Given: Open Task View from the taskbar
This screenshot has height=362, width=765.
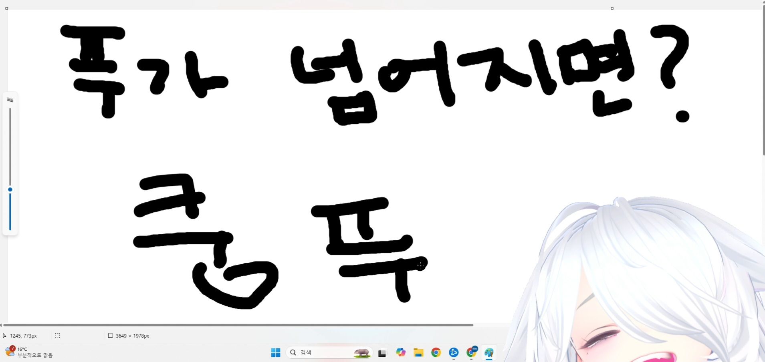Looking at the screenshot, I should tap(382, 353).
